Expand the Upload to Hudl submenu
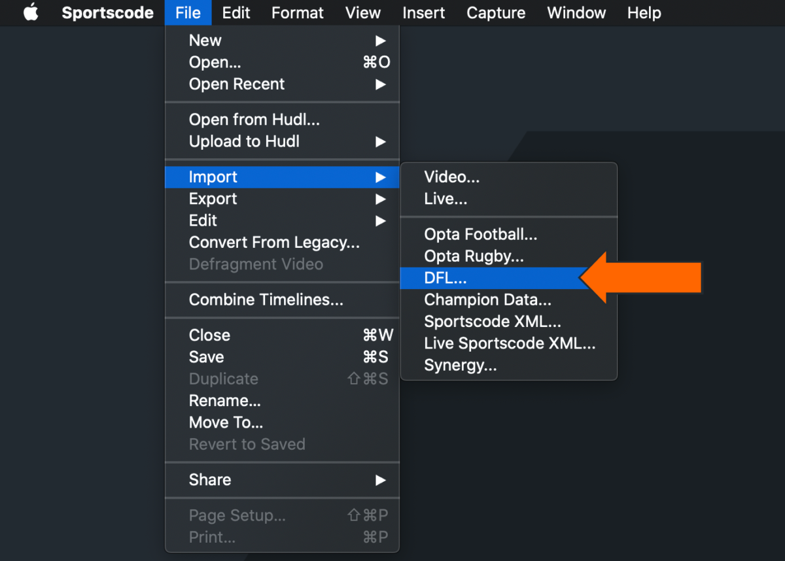Image resolution: width=785 pixels, height=561 pixels. coord(245,141)
